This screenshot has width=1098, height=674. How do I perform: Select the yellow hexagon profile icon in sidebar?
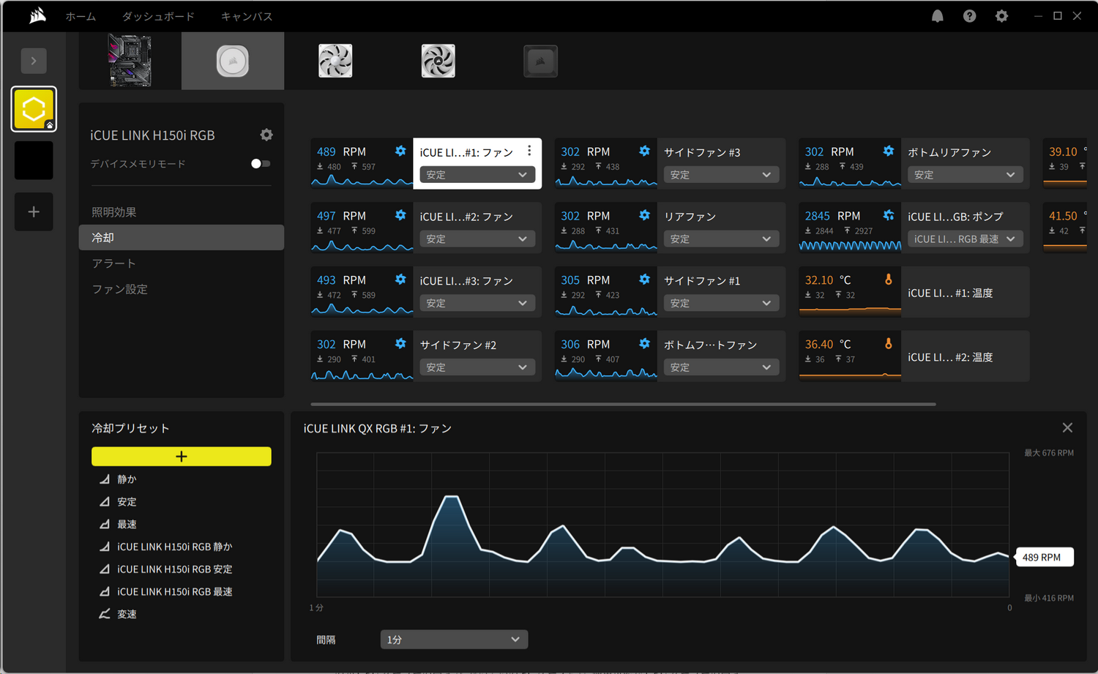tap(33, 108)
